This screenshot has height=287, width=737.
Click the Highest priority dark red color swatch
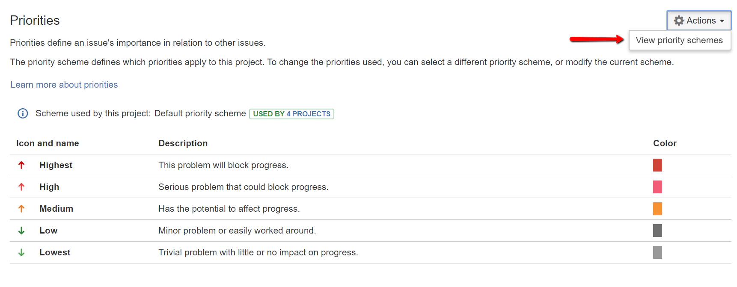(x=658, y=165)
